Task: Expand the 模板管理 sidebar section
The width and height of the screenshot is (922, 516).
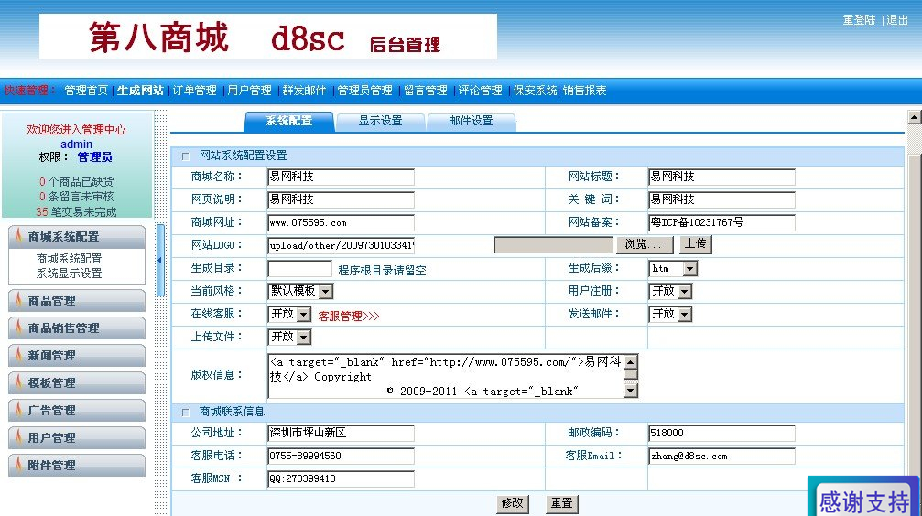Action: click(x=77, y=382)
